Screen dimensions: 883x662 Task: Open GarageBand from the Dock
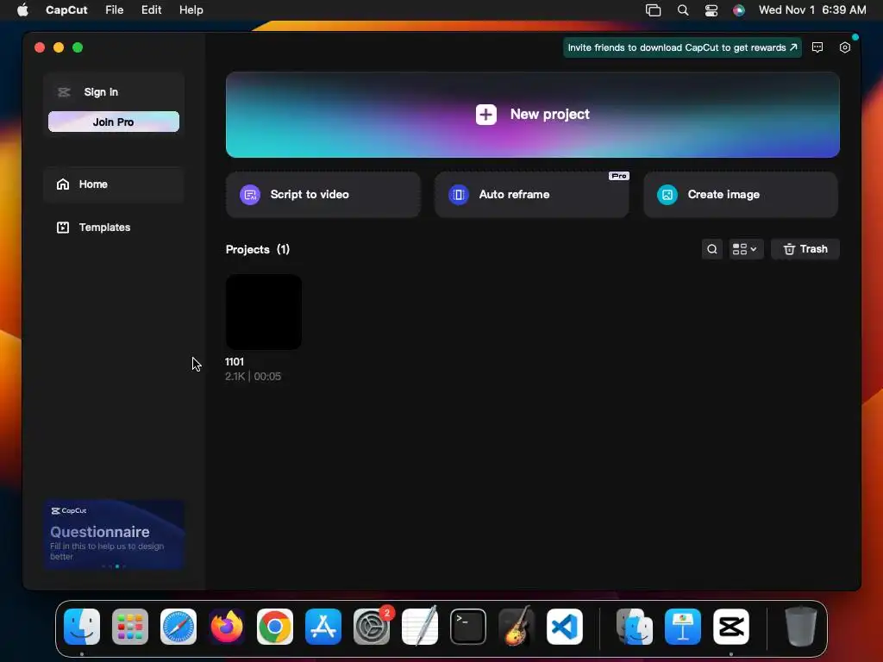[x=517, y=626]
